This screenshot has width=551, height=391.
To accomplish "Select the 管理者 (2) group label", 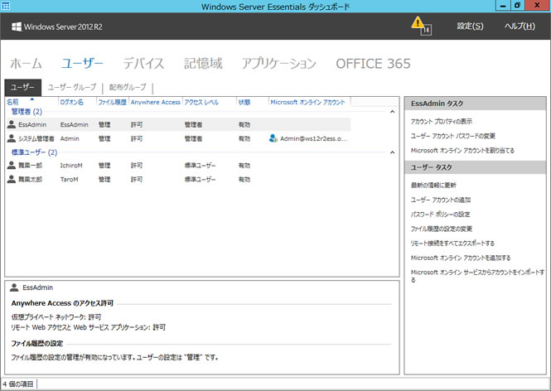I will 27,112.
